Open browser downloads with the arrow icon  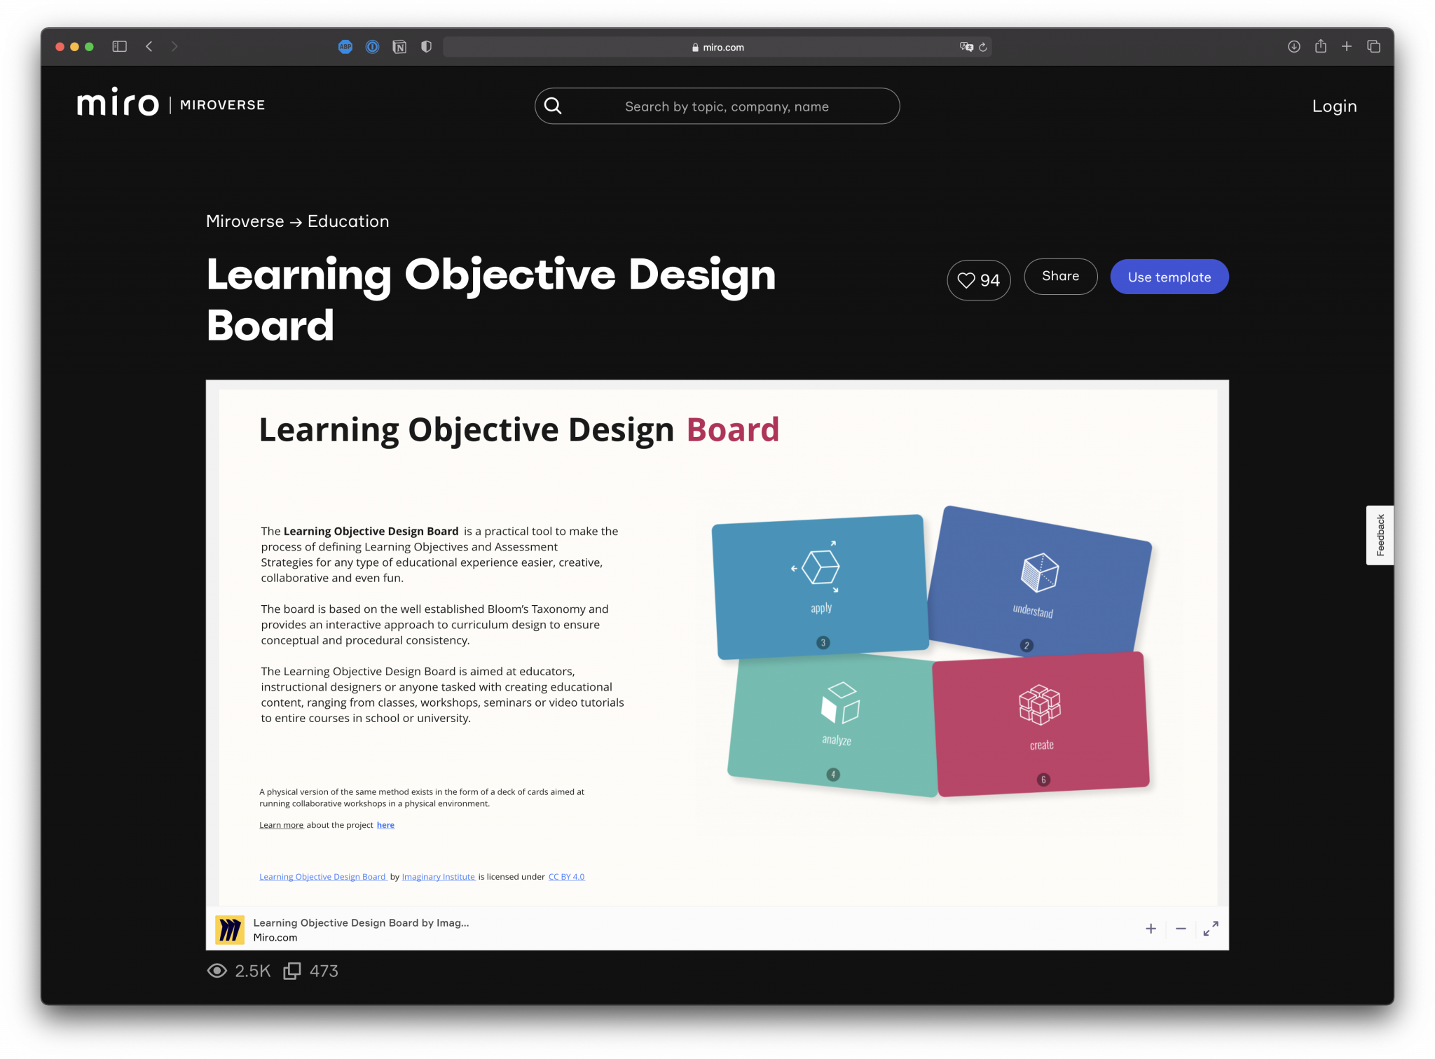[1293, 46]
